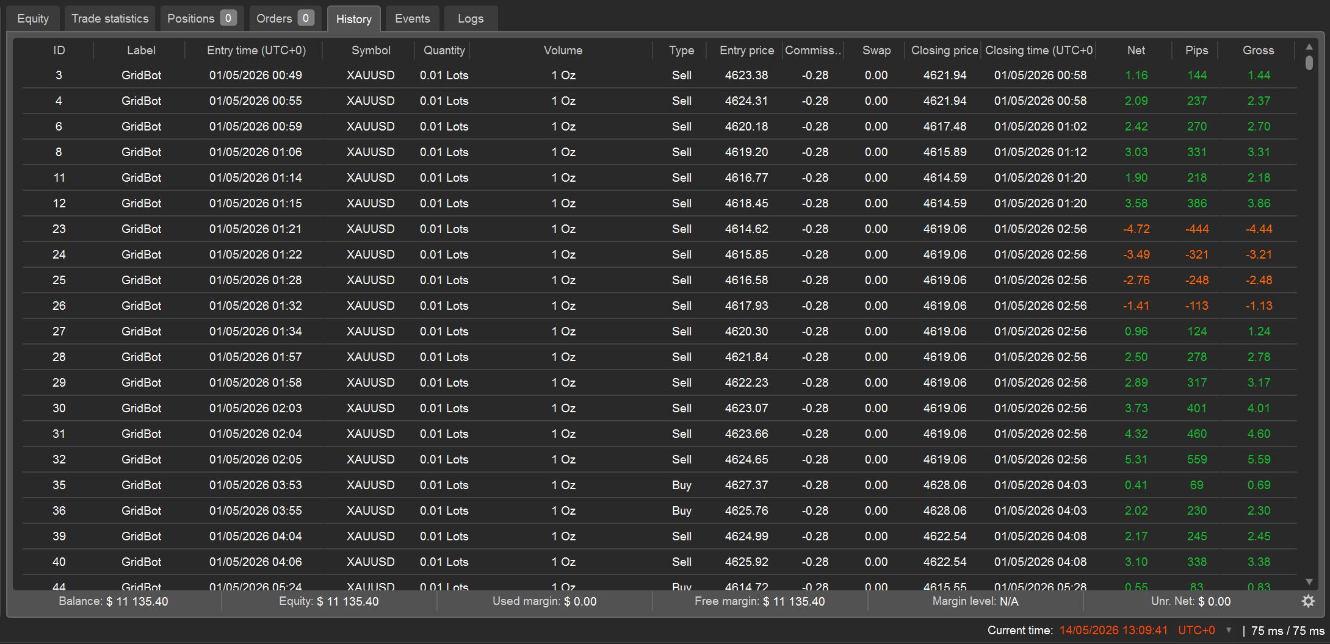Sort by the Swap column header
The width and height of the screenshot is (1330, 644).
pyautogui.click(x=876, y=51)
